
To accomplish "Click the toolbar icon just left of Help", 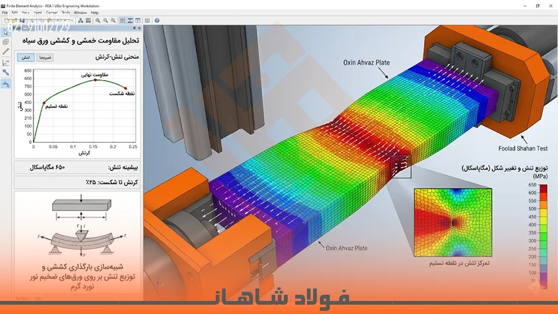I will pyautogui.click(x=148, y=20).
